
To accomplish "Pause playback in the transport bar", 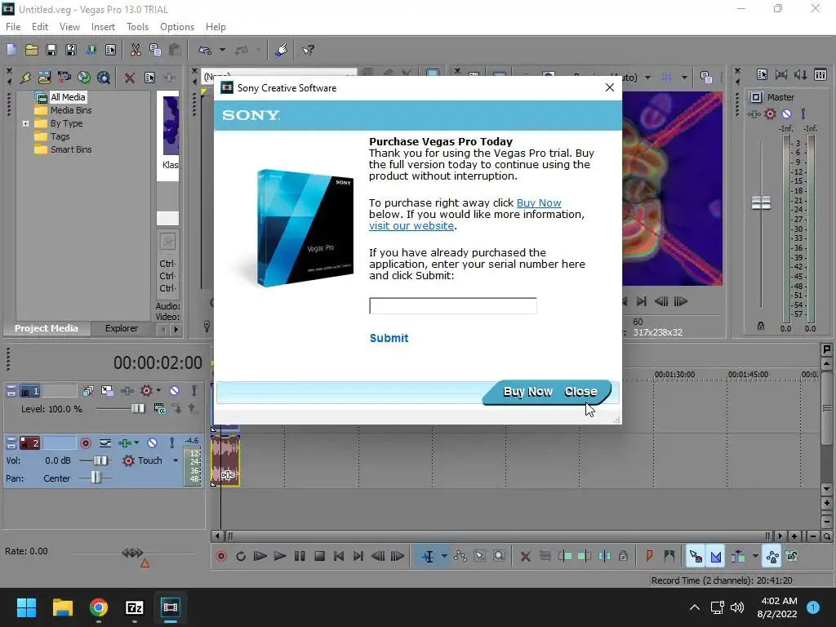I will click(x=300, y=557).
